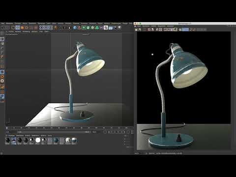Render to Picture Viewer clapperboard icon

[65, 28]
